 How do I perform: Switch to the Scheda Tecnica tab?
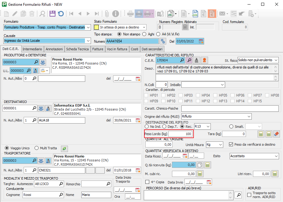77,49
